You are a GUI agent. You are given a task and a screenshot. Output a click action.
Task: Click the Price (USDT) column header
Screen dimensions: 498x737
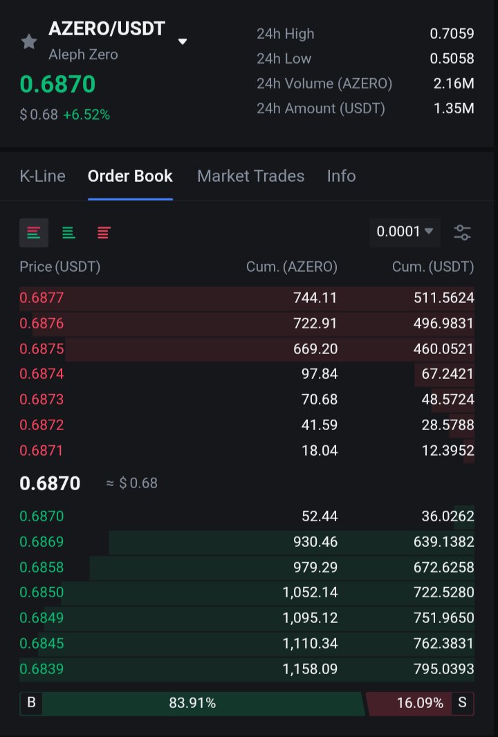[x=59, y=266]
